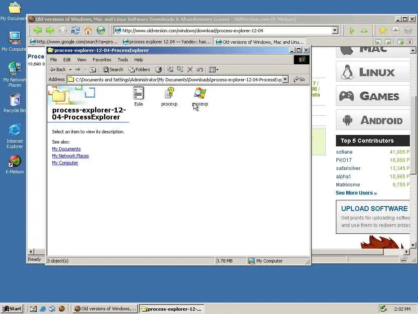Screen dimensions: 418x314
Task: Click the K-Meleon URL field
Action: (226, 30)
